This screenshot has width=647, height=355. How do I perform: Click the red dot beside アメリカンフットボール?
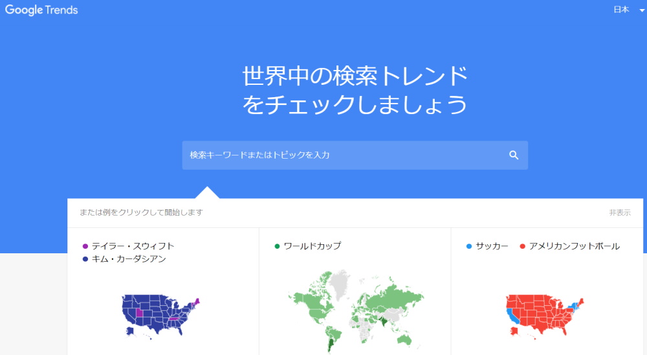pyautogui.click(x=522, y=246)
